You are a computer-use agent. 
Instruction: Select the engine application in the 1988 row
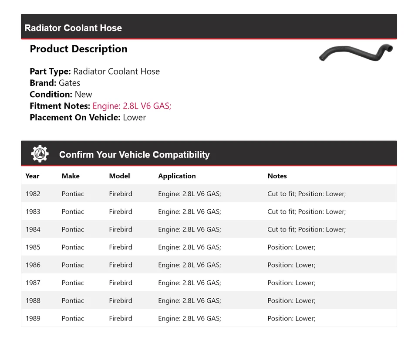[189, 301]
